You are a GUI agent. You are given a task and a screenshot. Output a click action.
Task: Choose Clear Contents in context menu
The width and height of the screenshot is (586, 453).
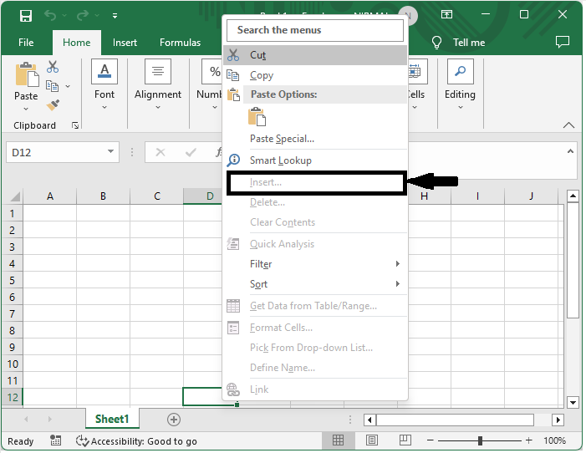[315, 222]
